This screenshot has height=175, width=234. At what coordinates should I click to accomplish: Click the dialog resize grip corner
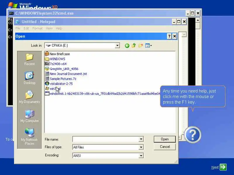click(176, 162)
